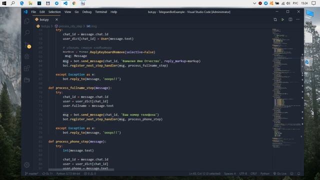Open the Terminal menu
Image resolution: width=320 pixels, height=180 pixels.
pos(101,12)
